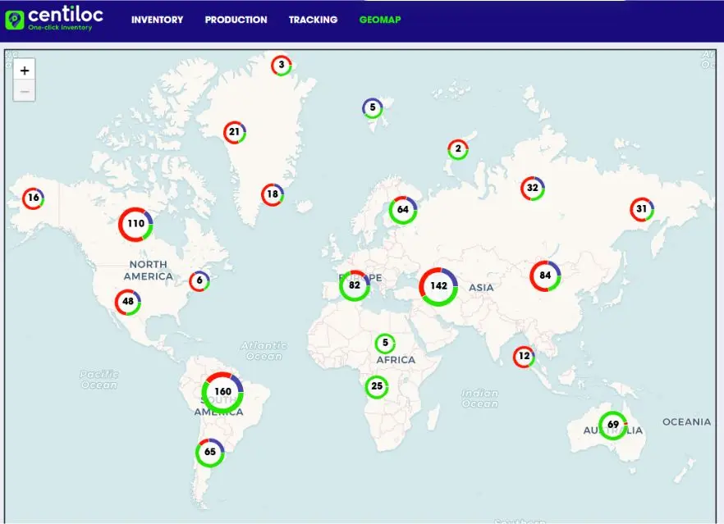The width and height of the screenshot is (724, 524).
Task: Click the 3 cluster at the top of Greenland
Action: click(x=282, y=66)
